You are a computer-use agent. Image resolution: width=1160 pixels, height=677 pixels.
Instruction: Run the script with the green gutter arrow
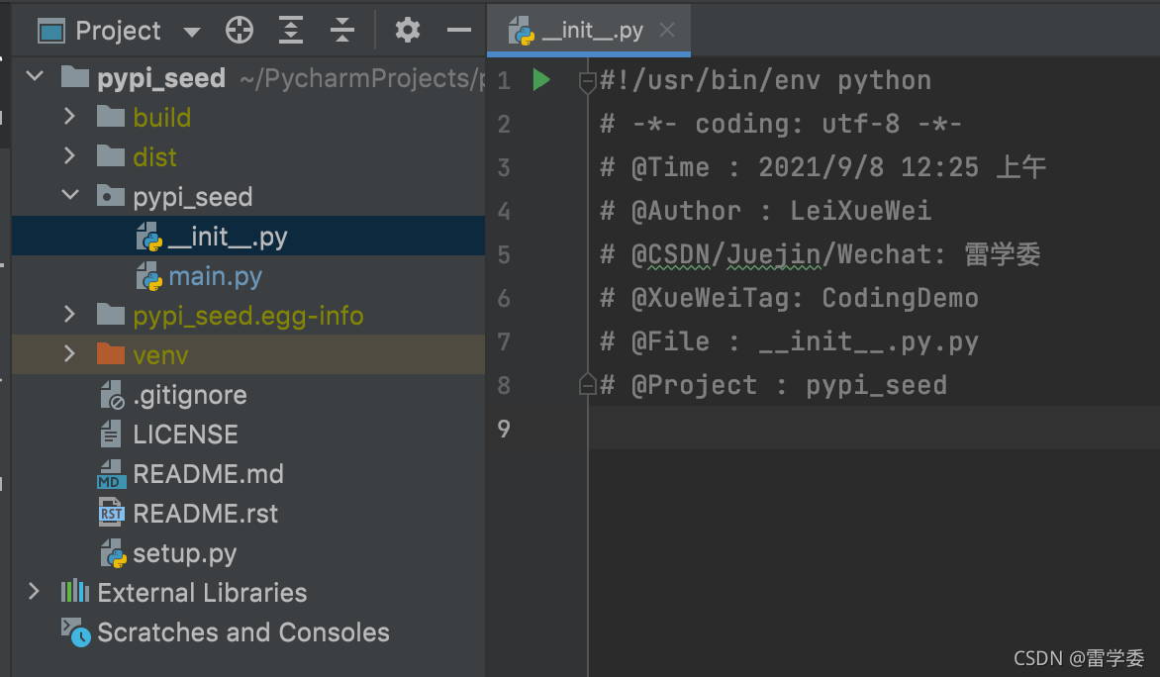540,79
